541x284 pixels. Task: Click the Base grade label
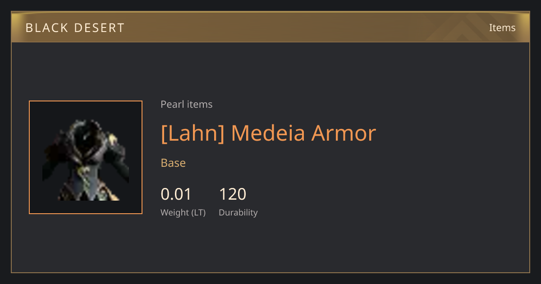(x=173, y=163)
